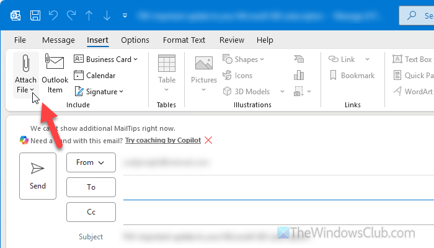The height and width of the screenshot is (248, 434).
Task: Open the Signature dropdown
Action: (99, 91)
